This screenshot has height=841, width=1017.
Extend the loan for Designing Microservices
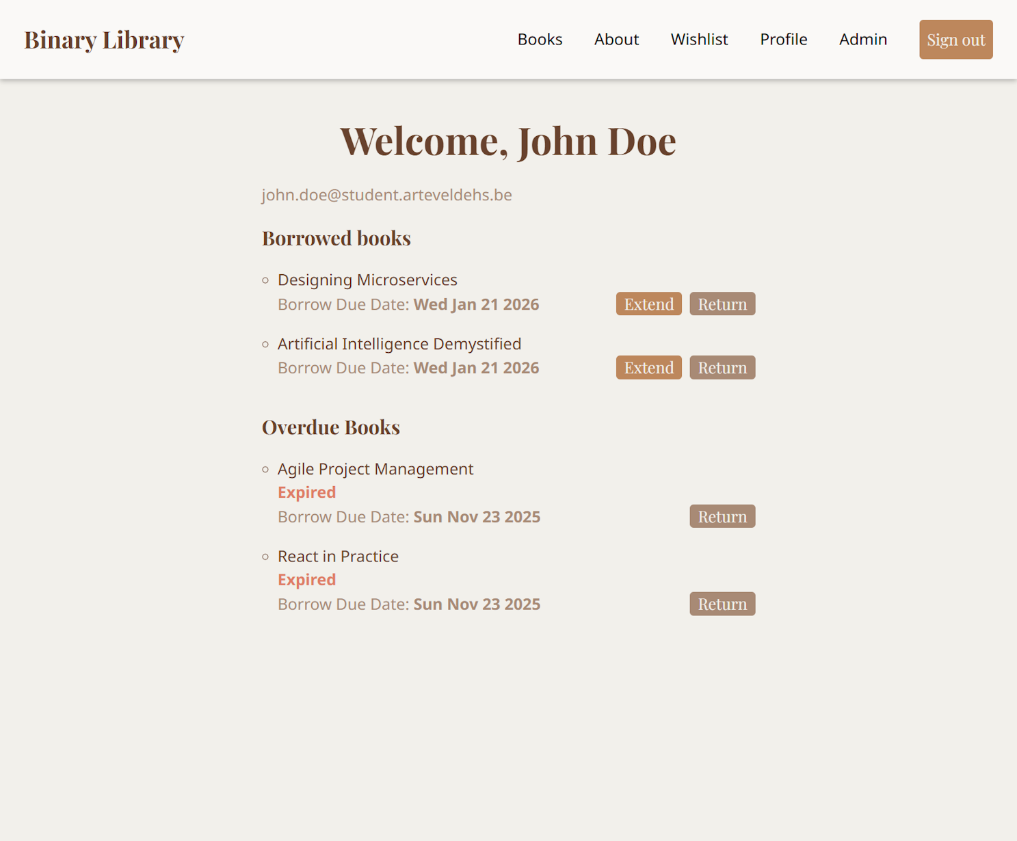point(648,304)
